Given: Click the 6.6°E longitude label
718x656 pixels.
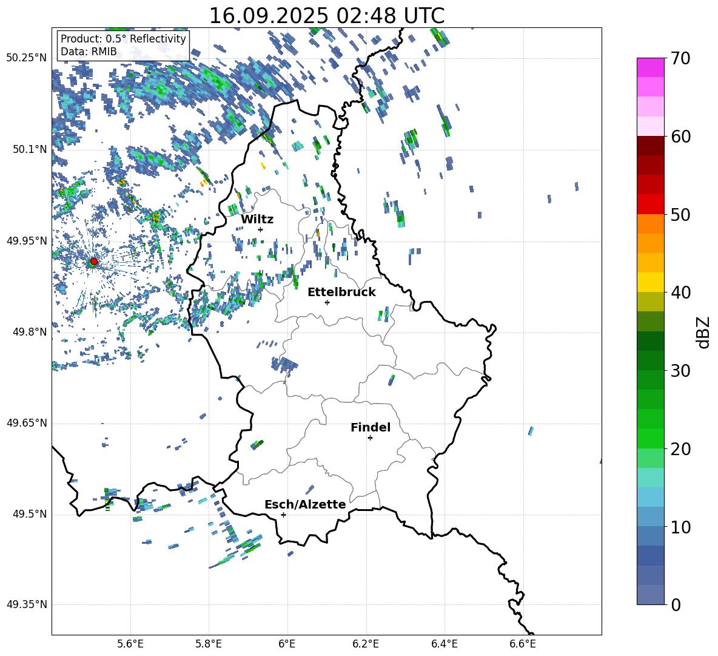Looking at the screenshot, I should click(523, 644).
